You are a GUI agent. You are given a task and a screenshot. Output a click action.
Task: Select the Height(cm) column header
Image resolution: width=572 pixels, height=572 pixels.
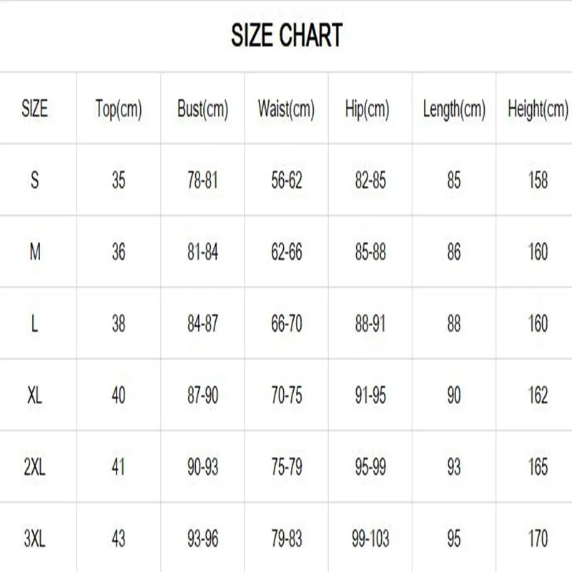538,109
